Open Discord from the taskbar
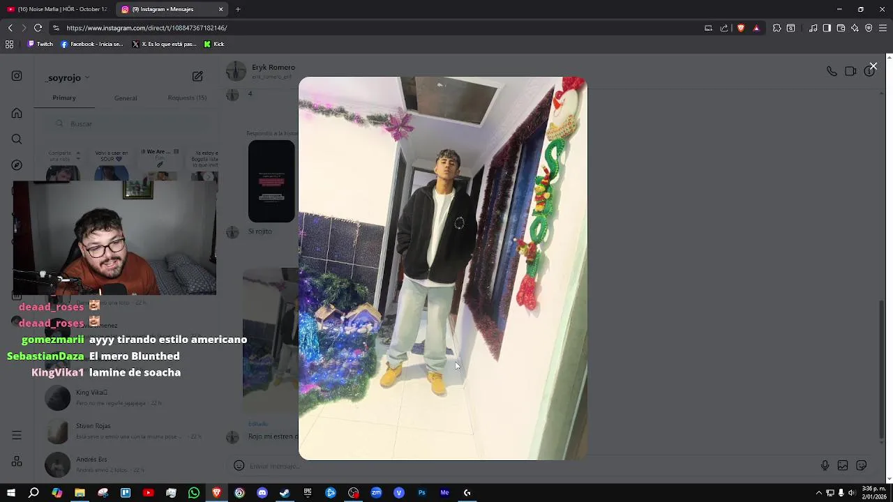The image size is (893, 502). (262, 493)
